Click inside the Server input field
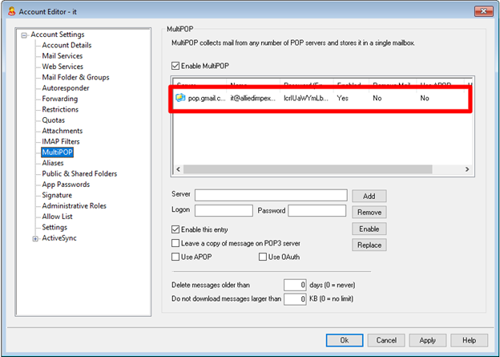 tap(271, 195)
